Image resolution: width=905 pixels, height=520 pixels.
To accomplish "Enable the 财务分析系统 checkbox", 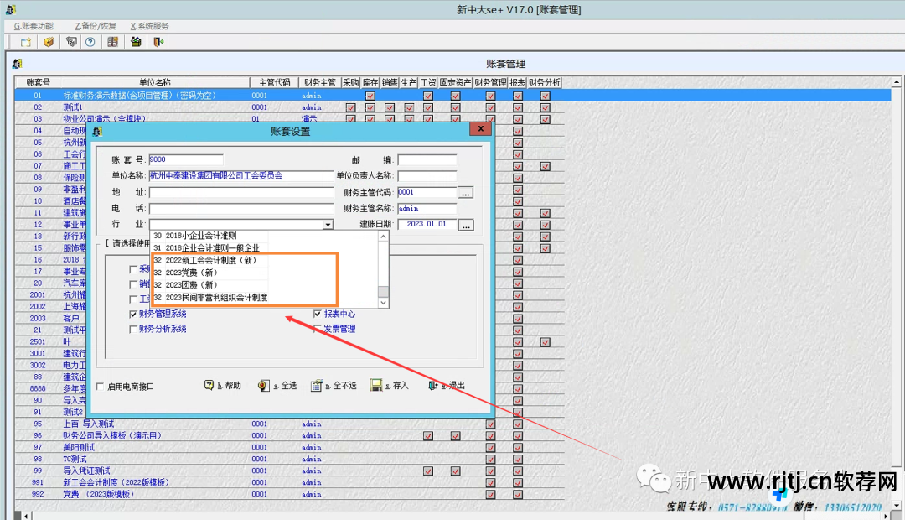I will (133, 330).
